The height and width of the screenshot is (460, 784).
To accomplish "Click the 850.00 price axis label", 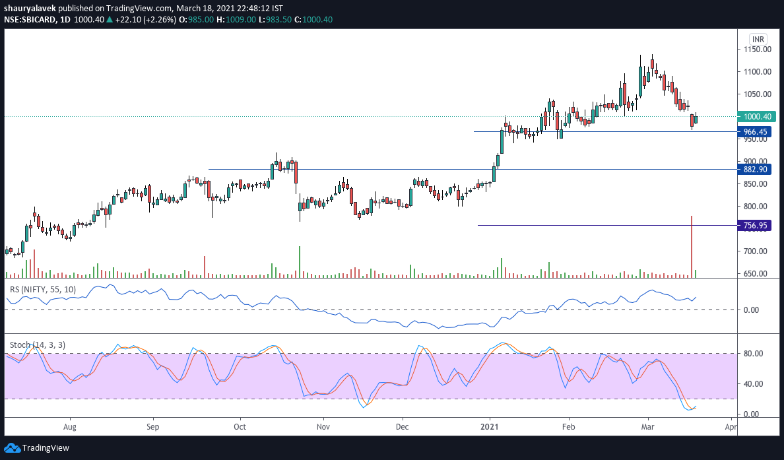I will point(755,183).
